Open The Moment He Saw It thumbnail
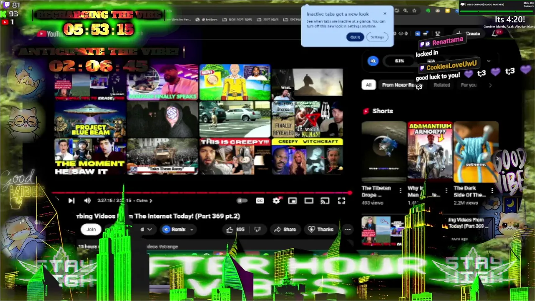The height and width of the screenshot is (301, 535). pos(90,156)
